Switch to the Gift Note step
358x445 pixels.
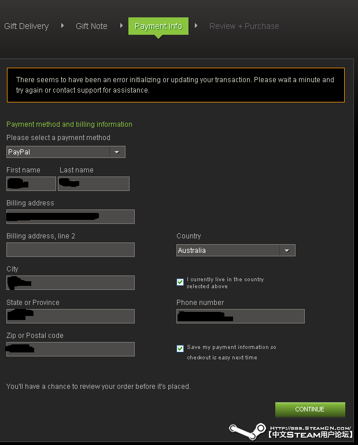pos(91,26)
